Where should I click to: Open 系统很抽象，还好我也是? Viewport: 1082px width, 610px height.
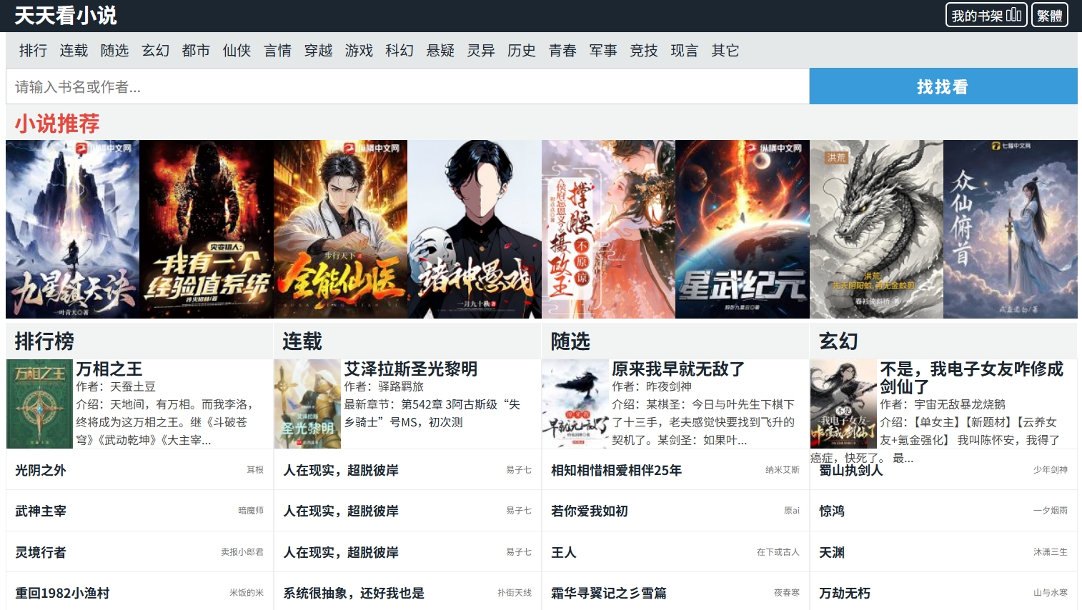pyautogui.click(x=354, y=593)
